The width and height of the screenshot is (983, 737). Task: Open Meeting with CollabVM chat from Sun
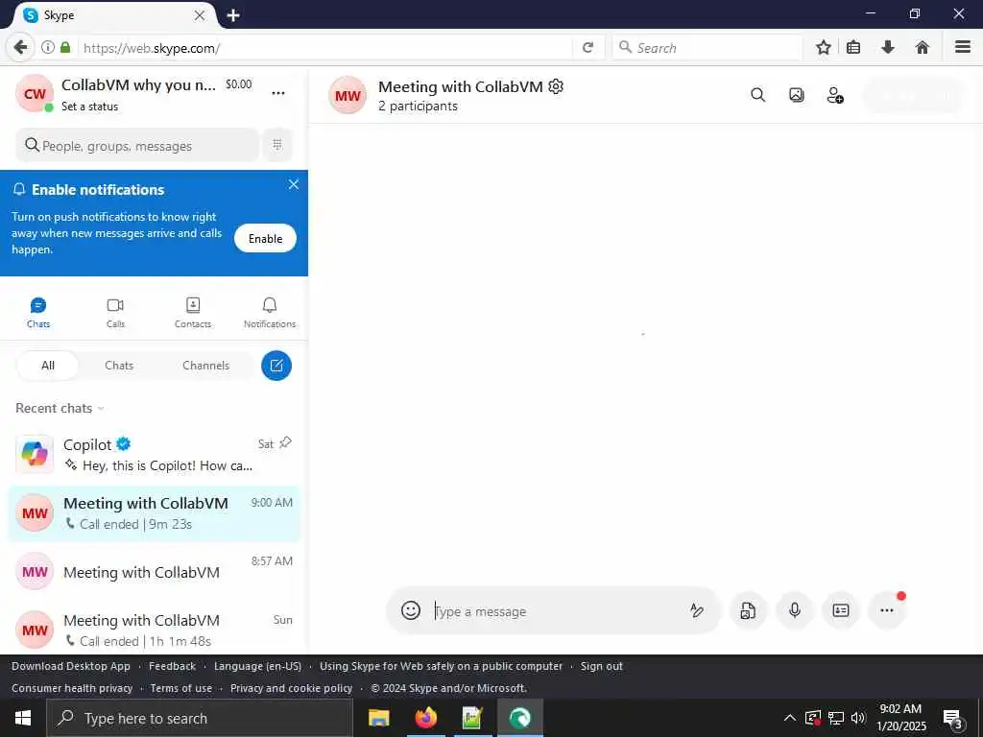[154, 630]
